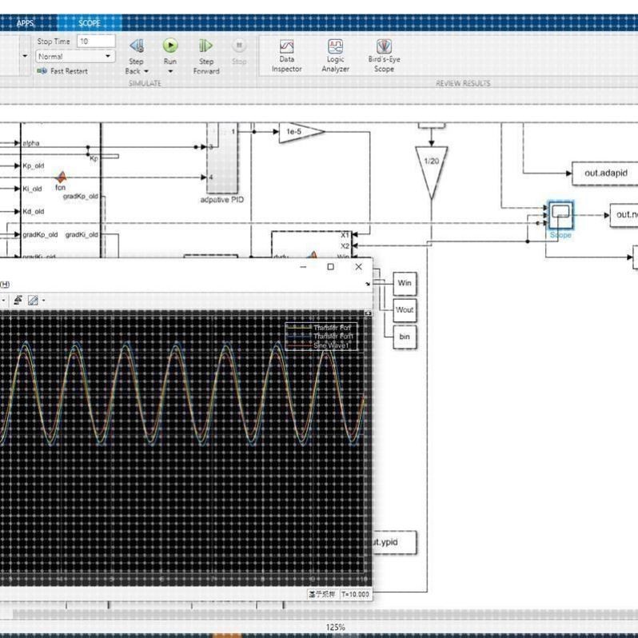The image size is (638, 638).
Task: Select the out.adapid block
Action: click(602, 172)
